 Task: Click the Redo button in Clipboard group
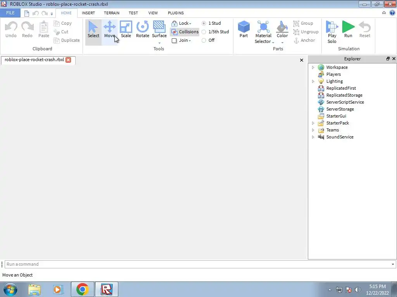pos(27,29)
